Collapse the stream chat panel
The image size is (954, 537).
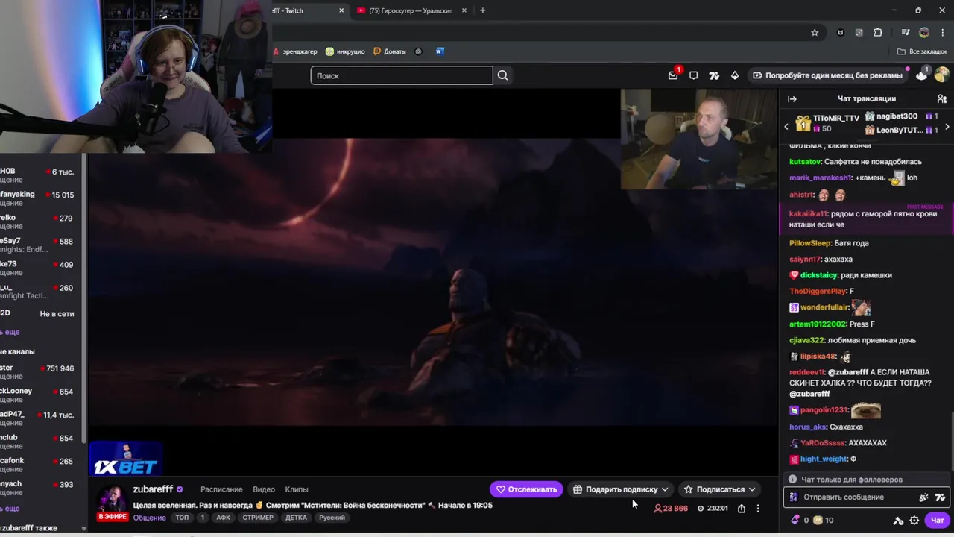click(x=792, y=98)
